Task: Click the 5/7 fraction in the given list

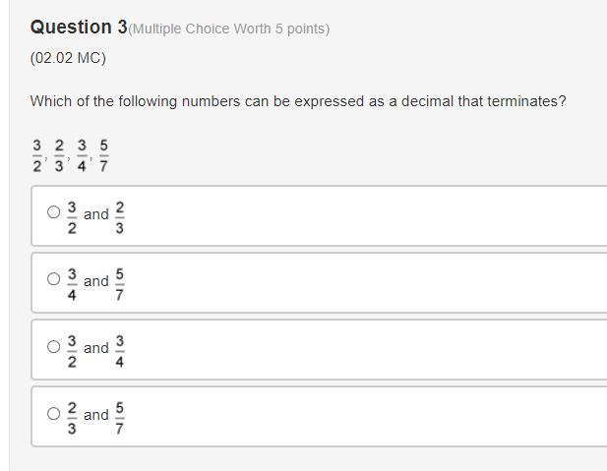Action: click(103, 155)
